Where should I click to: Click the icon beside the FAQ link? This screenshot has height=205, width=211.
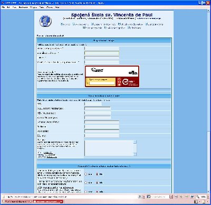click(62, 24)
